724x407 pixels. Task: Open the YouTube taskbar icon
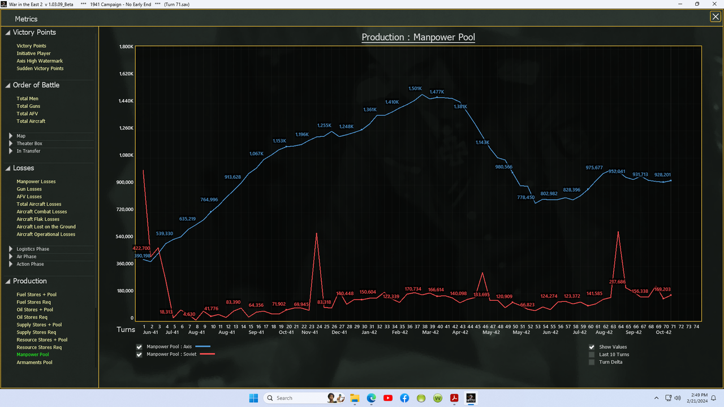388,398
